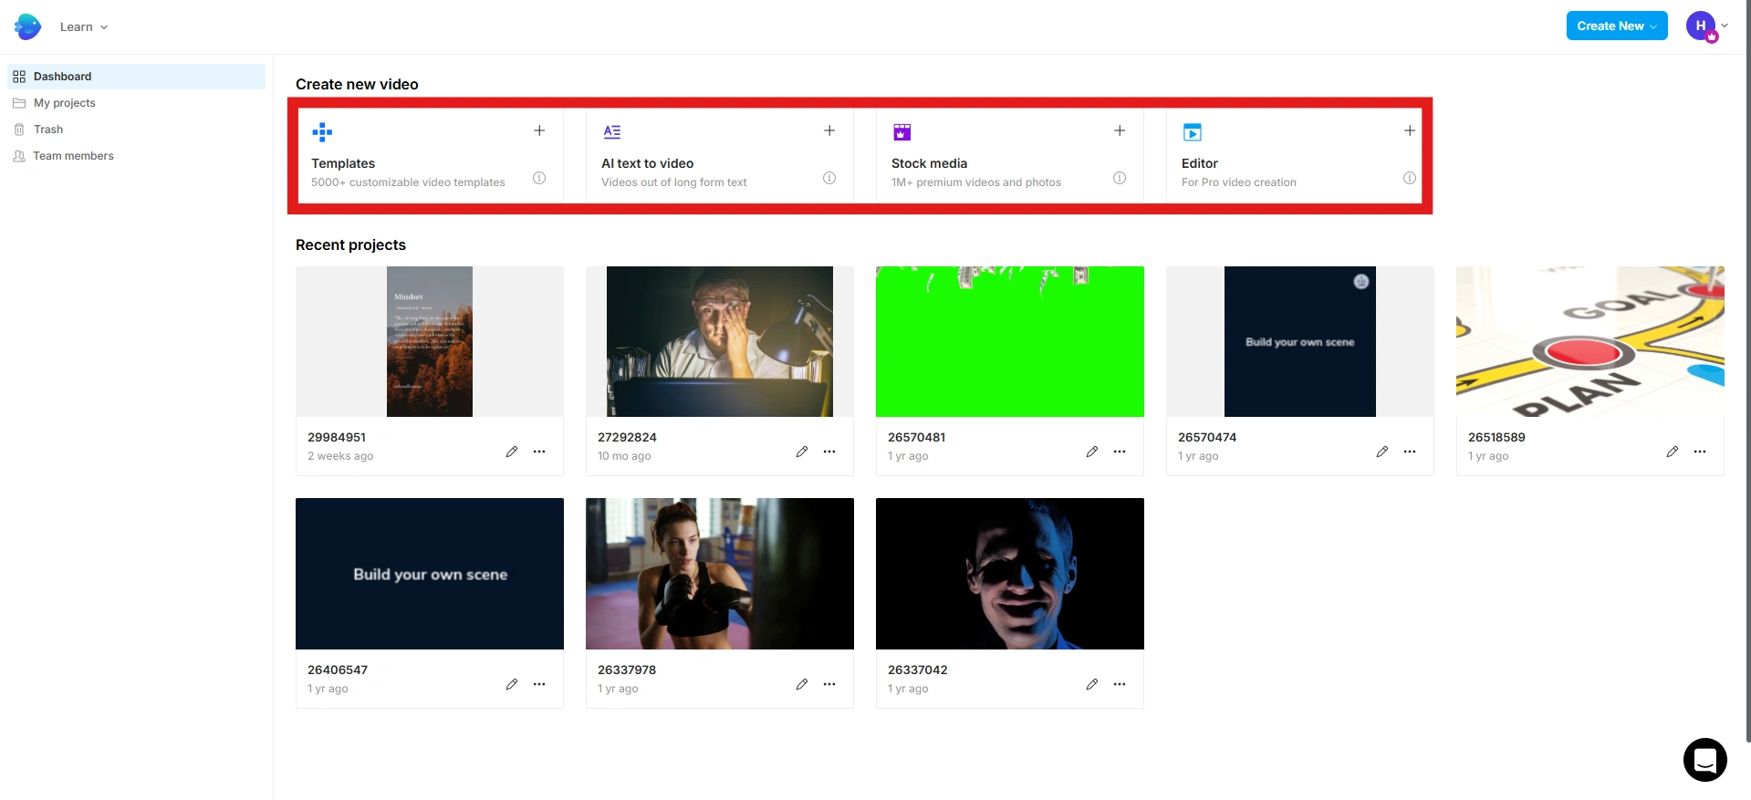Show info for Editor card
This screenshot has width=1751, height=800.
(1410, 178)
